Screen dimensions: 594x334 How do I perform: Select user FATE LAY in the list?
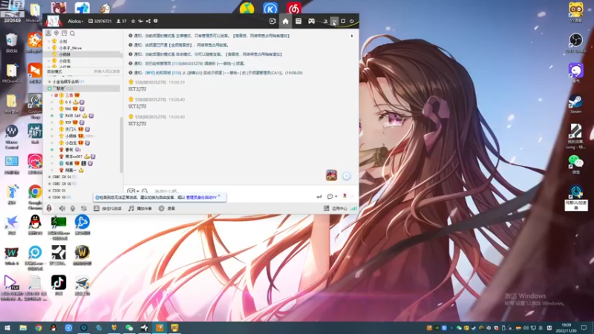click(73, 116)
